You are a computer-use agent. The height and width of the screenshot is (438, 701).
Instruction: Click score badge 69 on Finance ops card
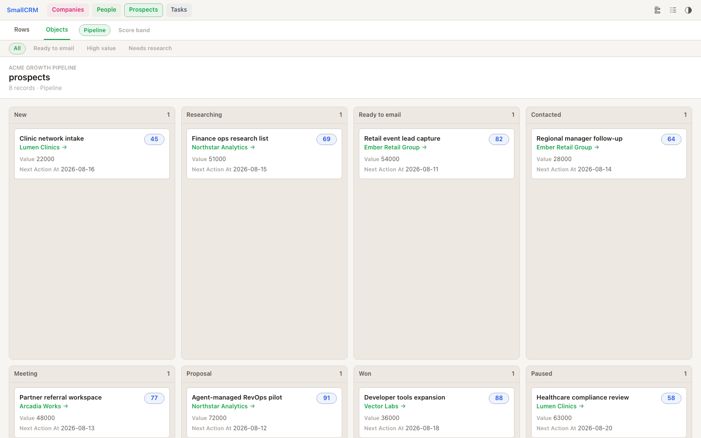pyautogui.click(x=327, y=139)
